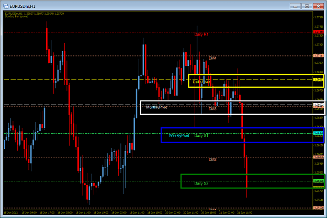
Task: Click the 1.27415 price scale value
Action: 319,27
